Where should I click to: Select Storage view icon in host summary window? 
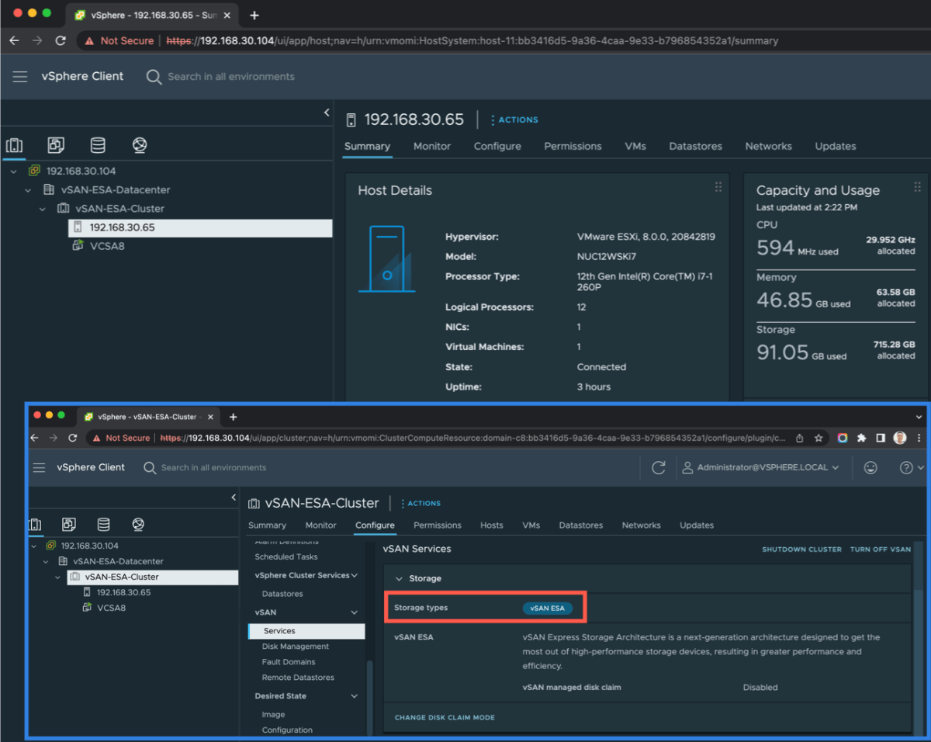[x=98, y=145]
